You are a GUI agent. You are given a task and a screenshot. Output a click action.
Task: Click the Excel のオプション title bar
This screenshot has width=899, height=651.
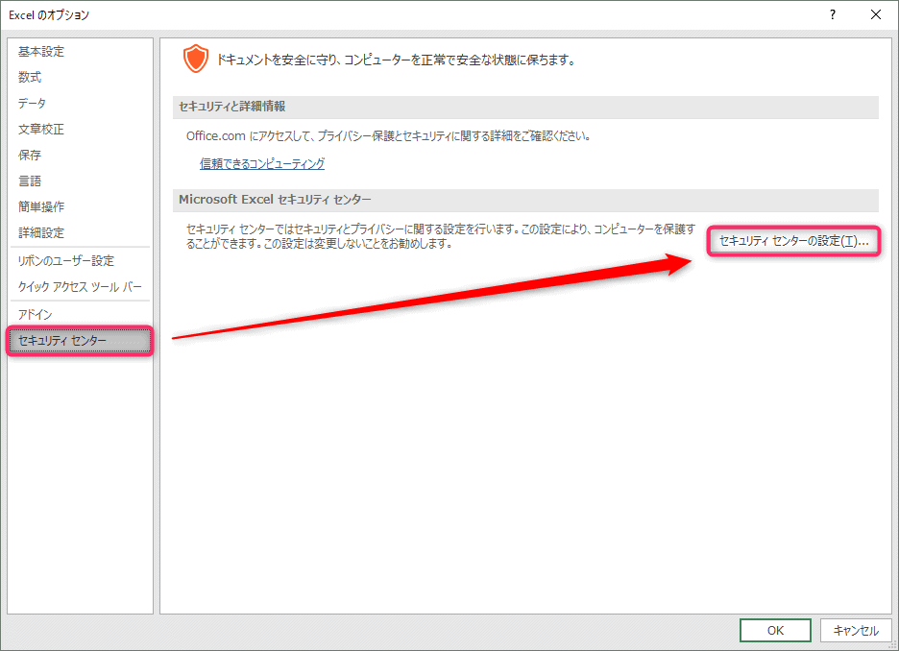click(384, 14)
